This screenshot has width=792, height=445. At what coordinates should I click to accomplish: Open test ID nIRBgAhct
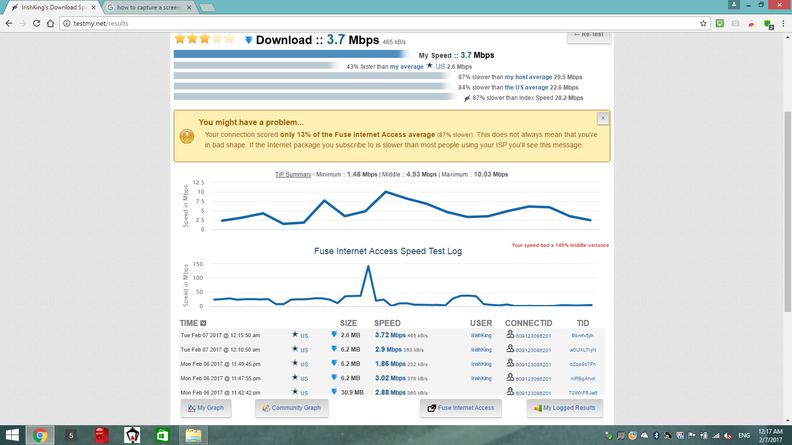click(x=583, y=379)
